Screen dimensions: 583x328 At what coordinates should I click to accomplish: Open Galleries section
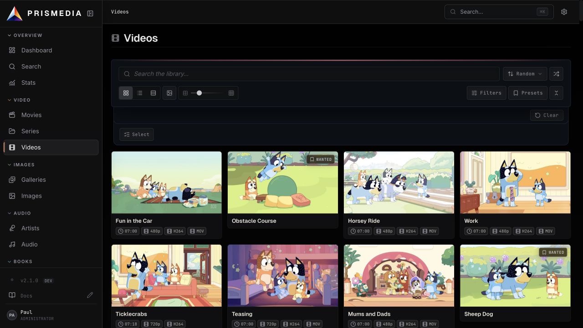(51, 179)
